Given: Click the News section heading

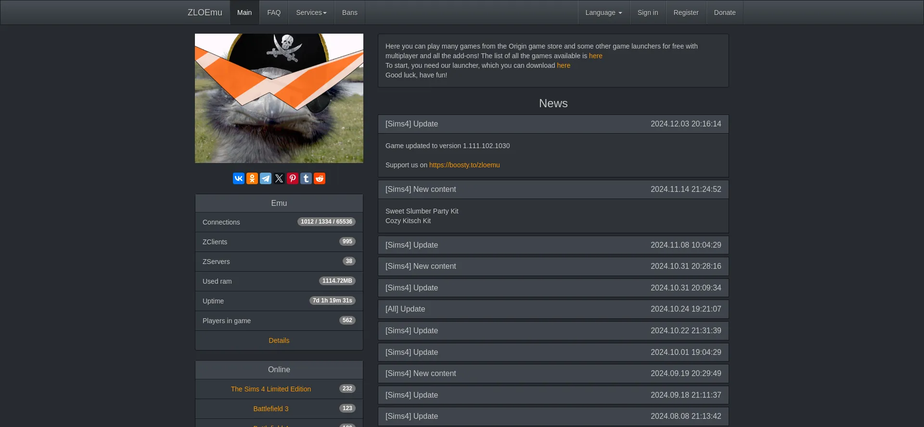Looking at the screenshot, I should [x=553, y=103].
